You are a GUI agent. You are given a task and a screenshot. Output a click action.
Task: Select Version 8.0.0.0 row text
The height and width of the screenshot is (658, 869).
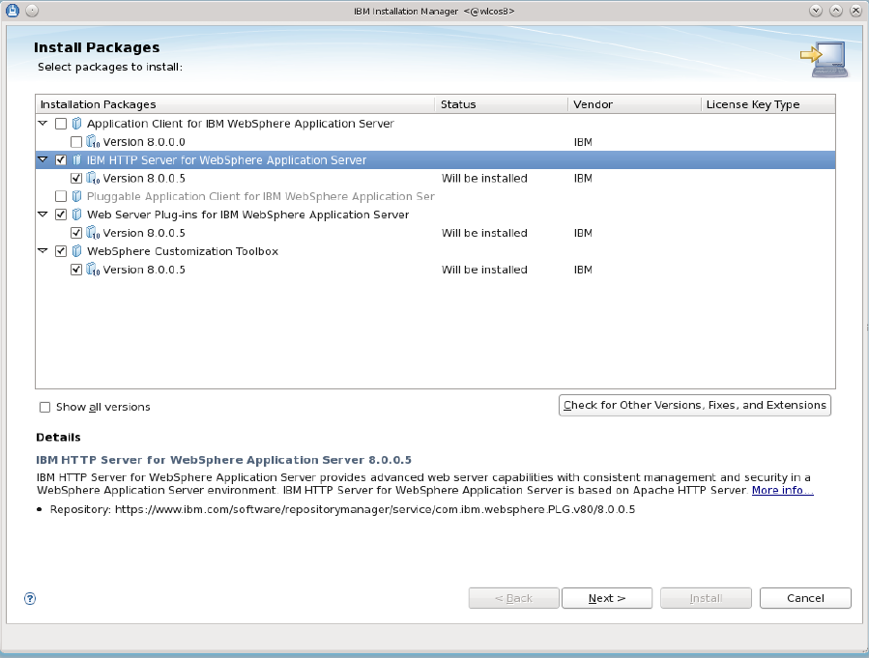coord(144,142)
